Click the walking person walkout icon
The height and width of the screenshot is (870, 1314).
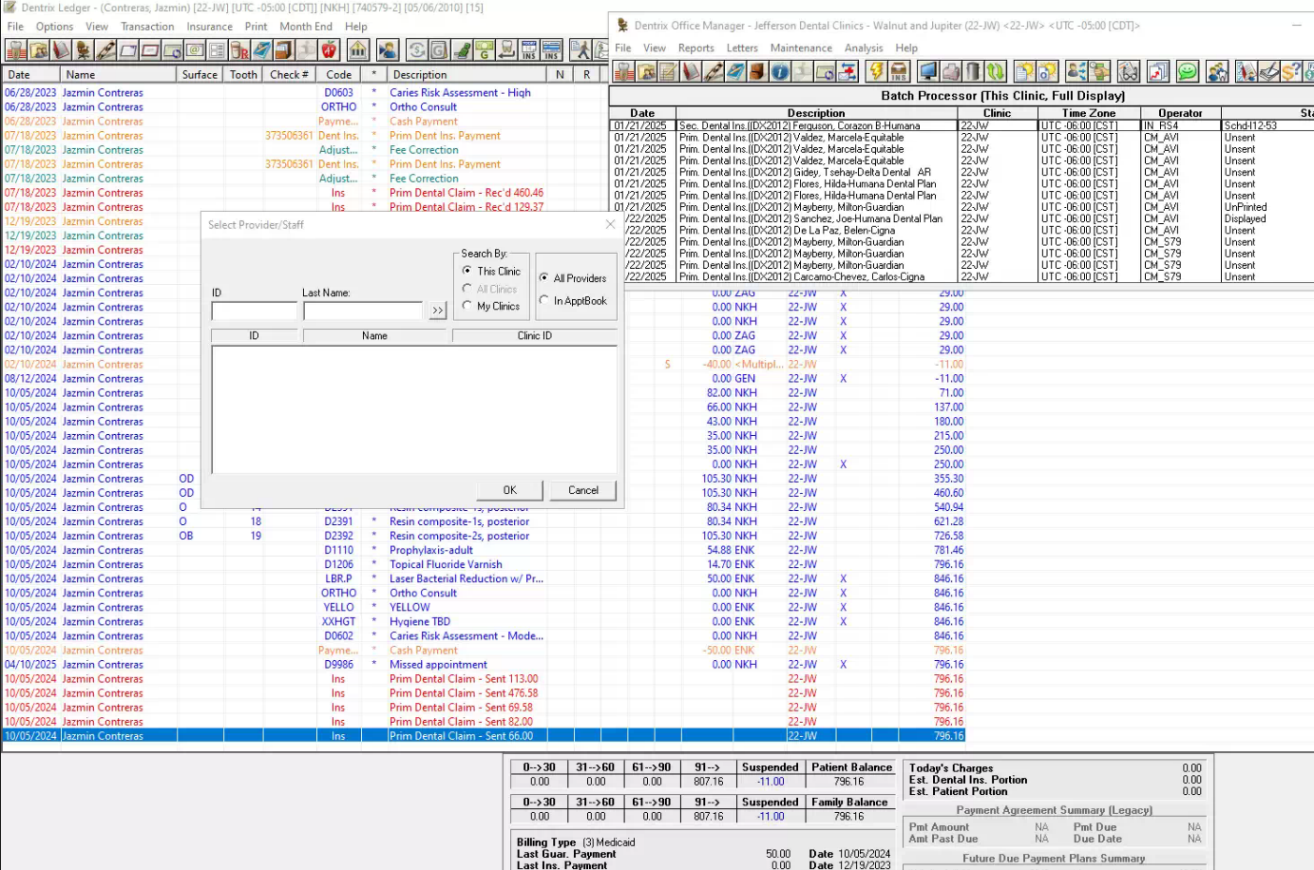pos(581,49)
